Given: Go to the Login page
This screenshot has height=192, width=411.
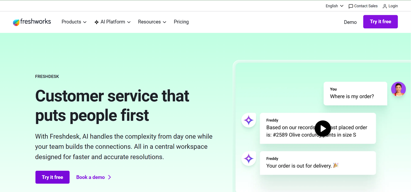Looking at the screenshot, I should tap(393, 6).
